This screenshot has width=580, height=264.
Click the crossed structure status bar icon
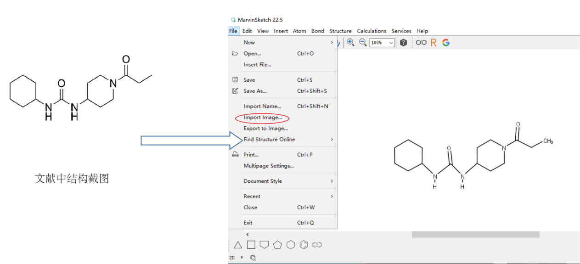click(x=253, y=258)
